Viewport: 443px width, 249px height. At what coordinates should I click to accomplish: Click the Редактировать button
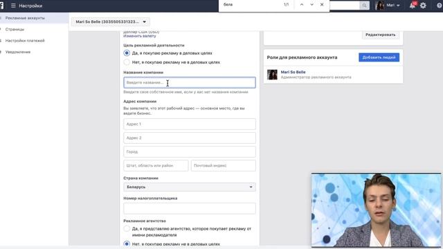click(x=380, y=35)
